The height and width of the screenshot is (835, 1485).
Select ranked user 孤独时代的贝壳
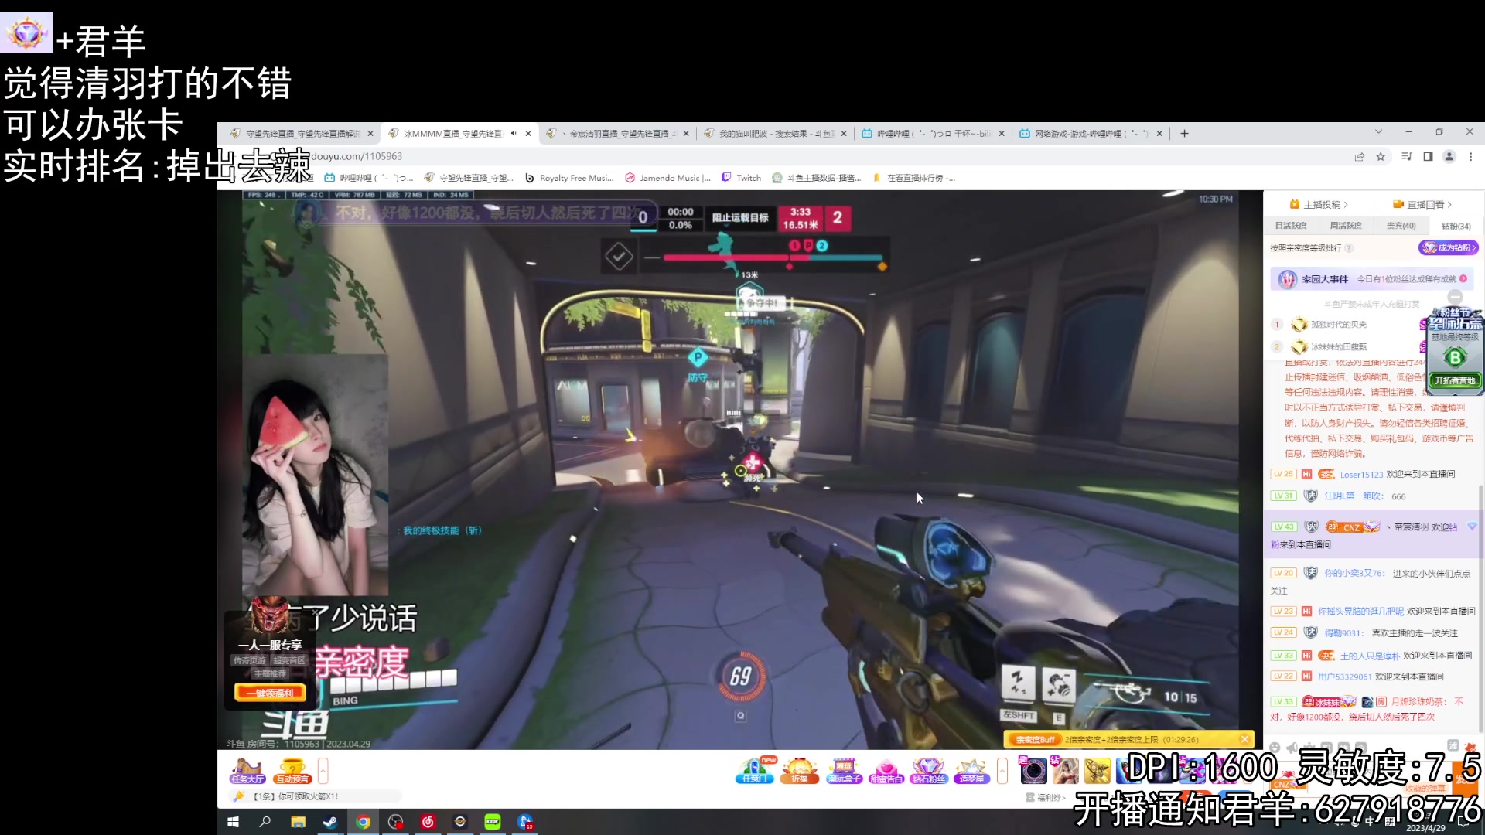[1339, 325]
